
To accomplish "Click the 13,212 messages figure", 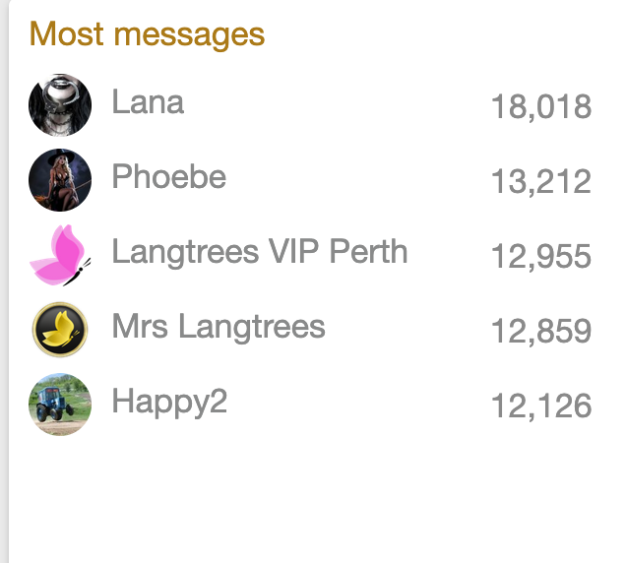I will tap(540, 181).
